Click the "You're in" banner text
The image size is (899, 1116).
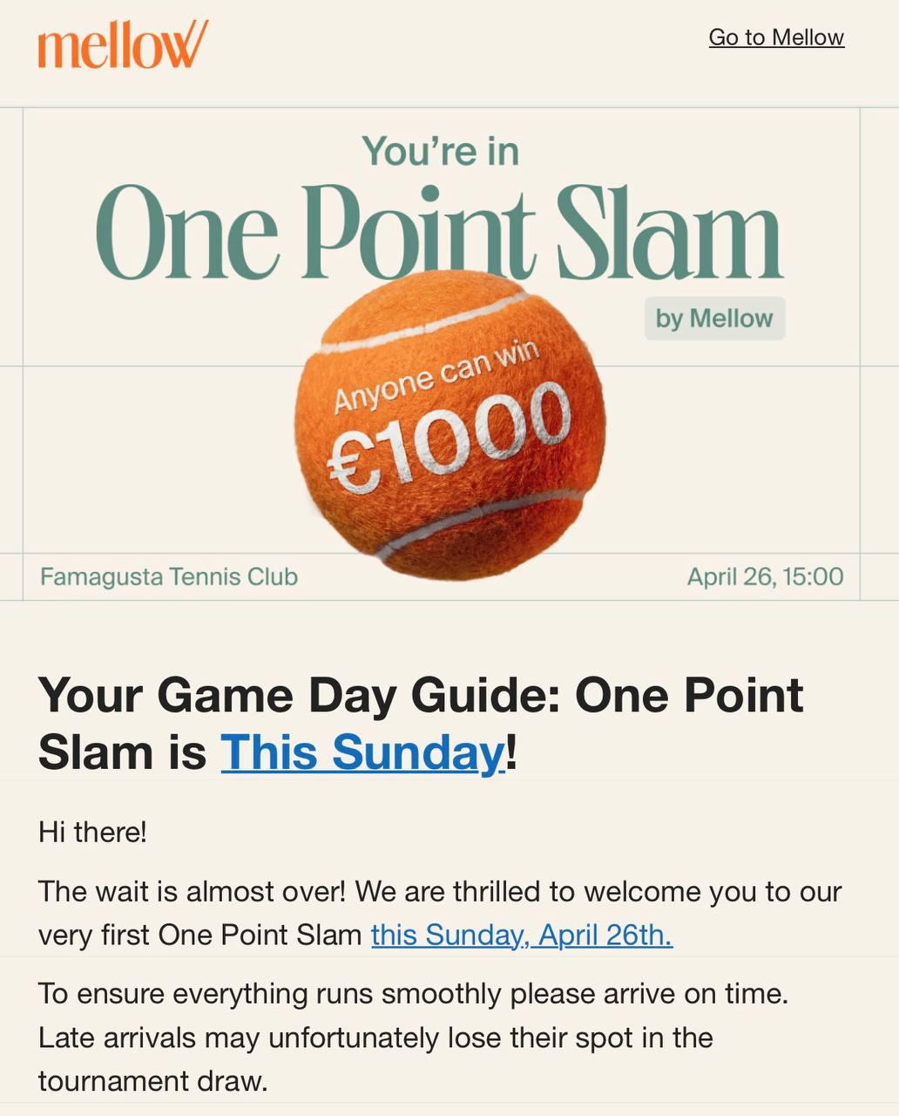440,151
